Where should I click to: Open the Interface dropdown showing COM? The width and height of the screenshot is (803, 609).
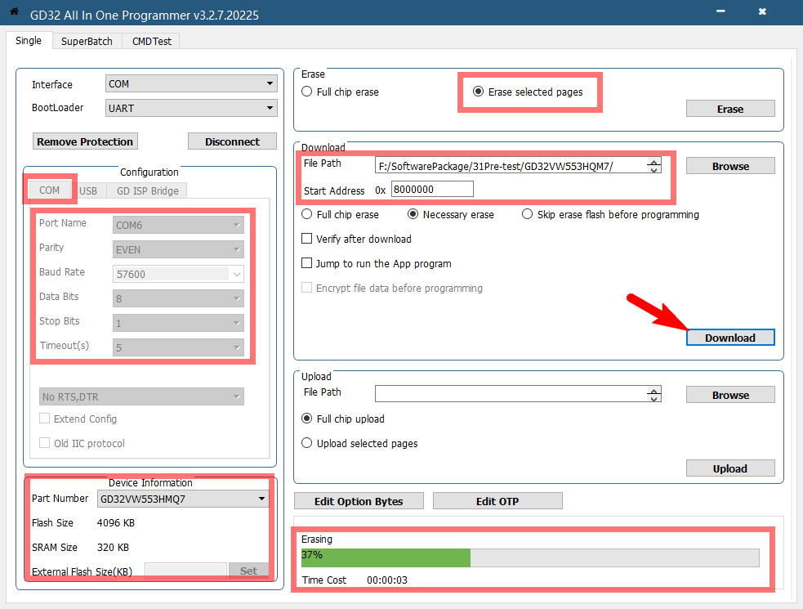pyautogui.click(x=191, y=84)
